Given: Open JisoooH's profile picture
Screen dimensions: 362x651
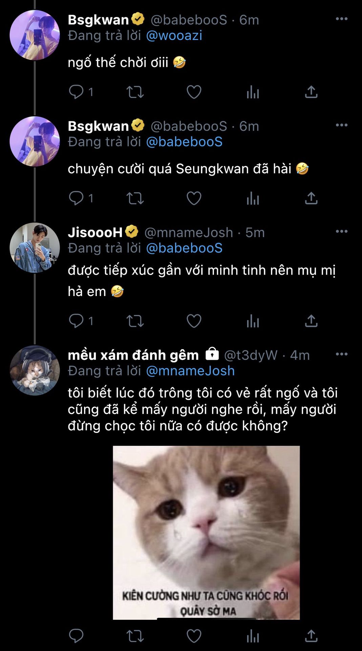Looking at the screenshot, I should click(35, 248).
